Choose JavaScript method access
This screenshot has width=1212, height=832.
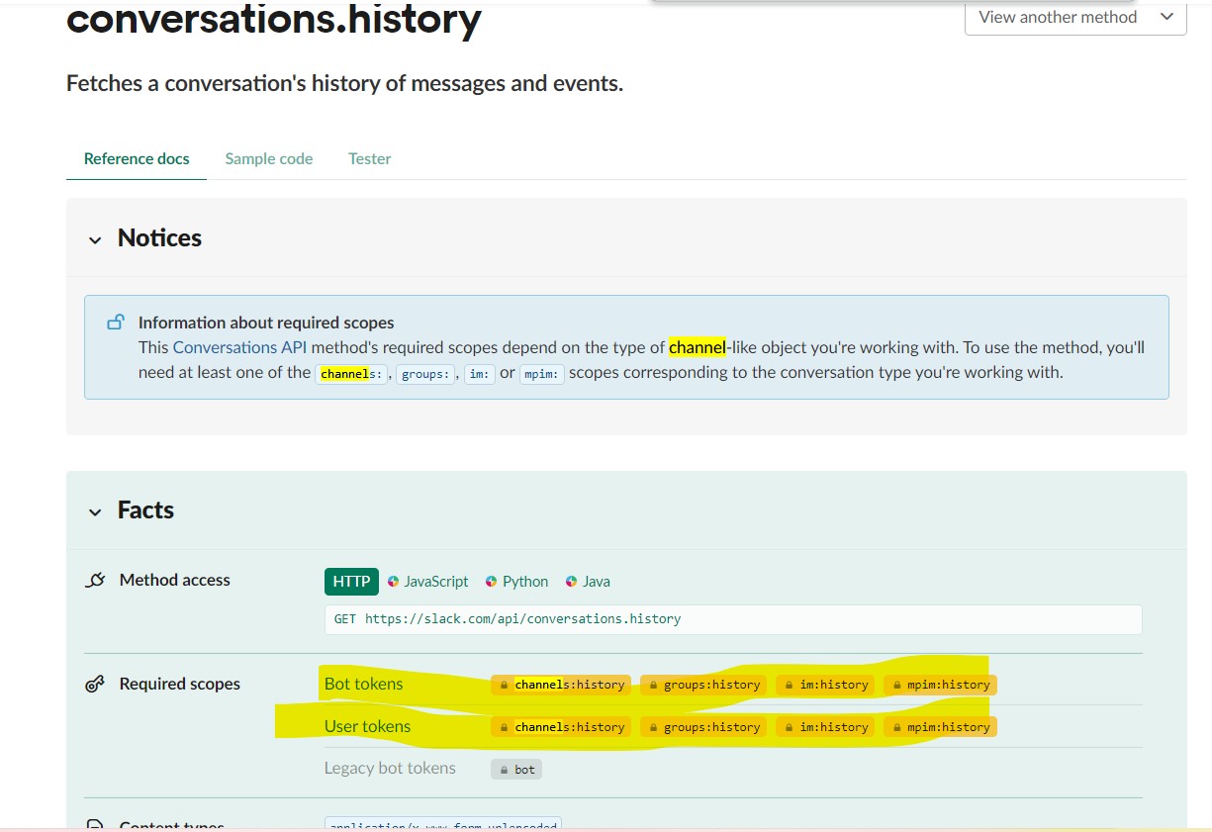coord(428,582)
